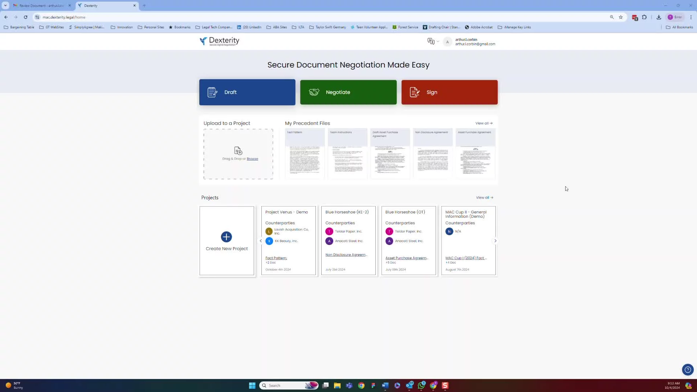Screen dimensions: 697x392
Task: Open the browser zoom indicator
Action: pos(612,17)
